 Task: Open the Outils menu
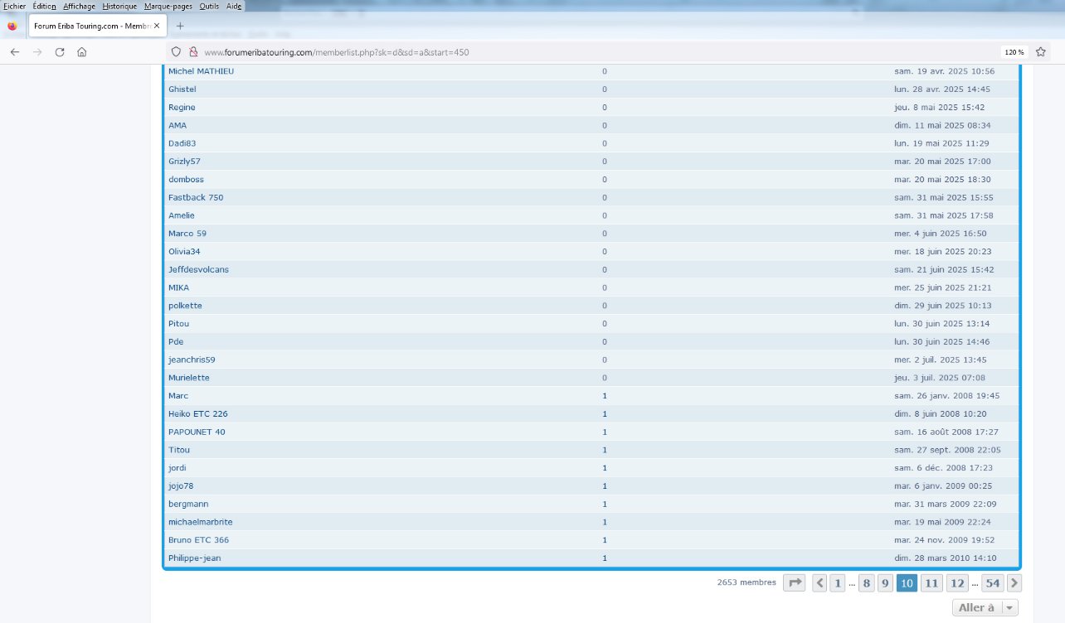(209, 6)
